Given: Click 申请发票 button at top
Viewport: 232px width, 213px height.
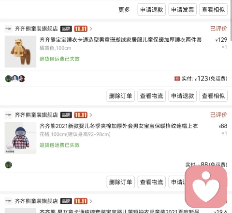Looking at the screenshot, I should point(183,10).
